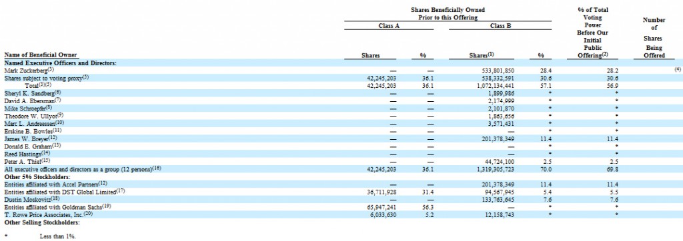Select the "Shares subject to voting proxy" label
The height and width of the screenshot is (241, 683).
47,78
